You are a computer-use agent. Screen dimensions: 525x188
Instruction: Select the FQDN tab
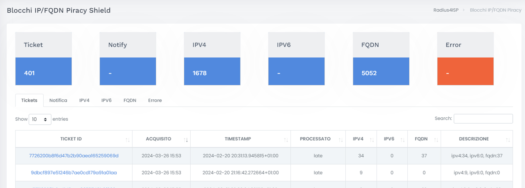(130, 100)
